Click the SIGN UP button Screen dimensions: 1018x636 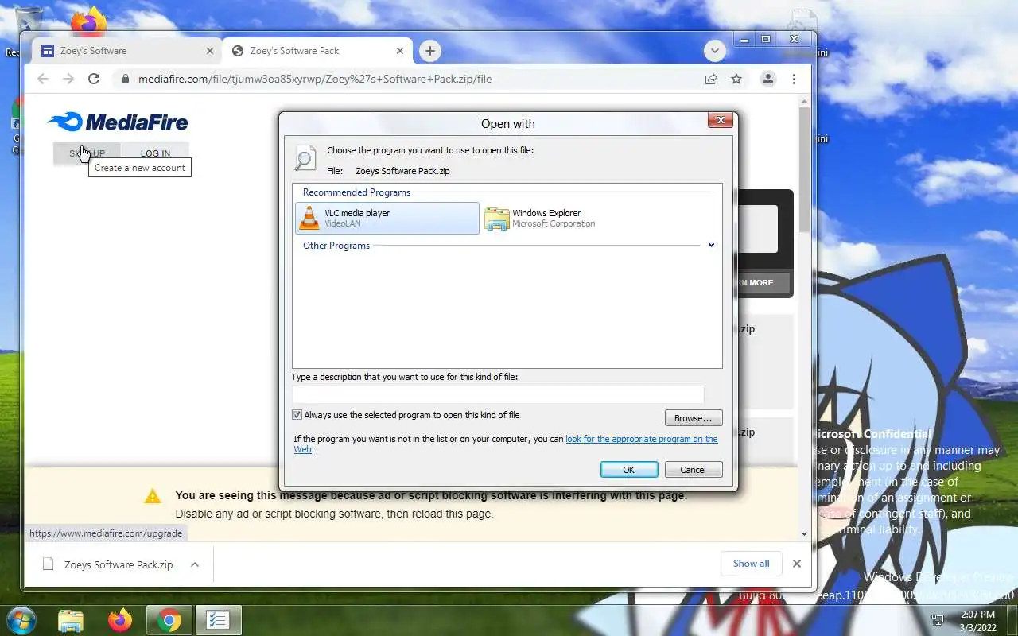(x=87, y=153)
